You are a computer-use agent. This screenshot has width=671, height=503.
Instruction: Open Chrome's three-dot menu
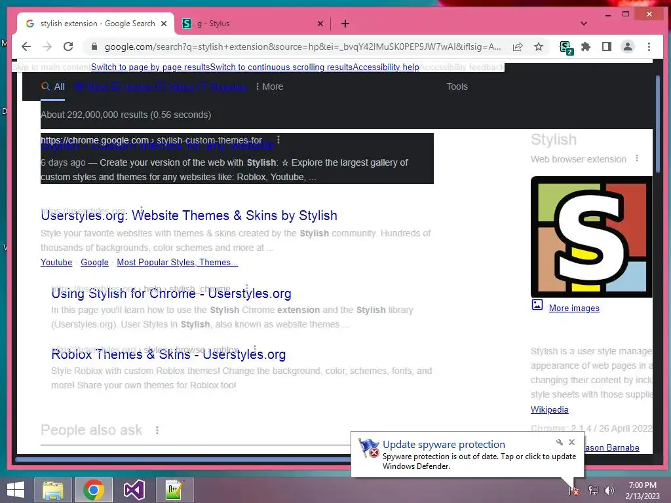[x=649, y=47]
